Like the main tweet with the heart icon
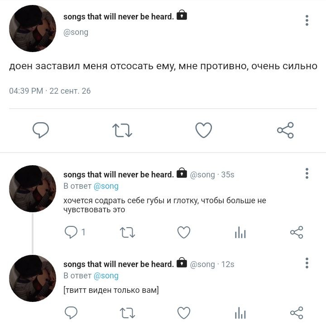The width and height of the screenshot is (326, 325). point(204,130)
